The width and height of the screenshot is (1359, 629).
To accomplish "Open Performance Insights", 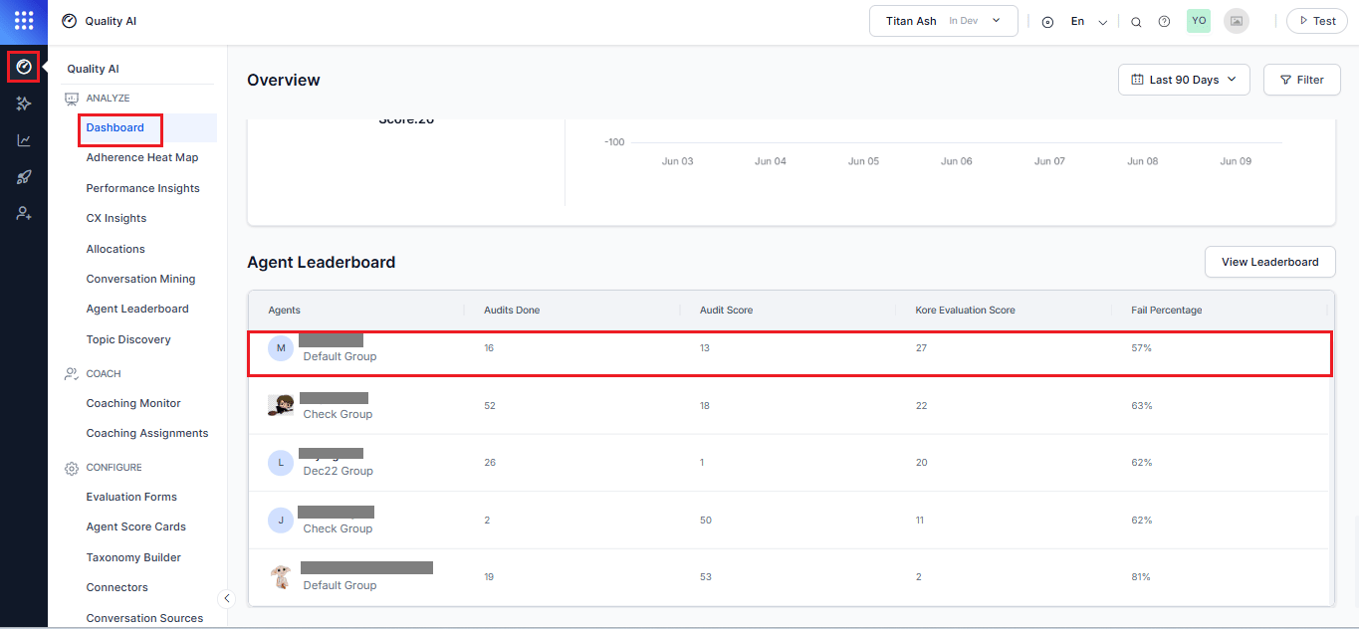I will pos(143,188).
